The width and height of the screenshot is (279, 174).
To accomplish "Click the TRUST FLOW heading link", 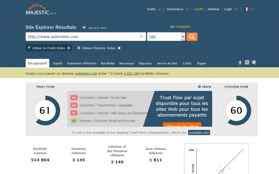I will tap(45, 87).
